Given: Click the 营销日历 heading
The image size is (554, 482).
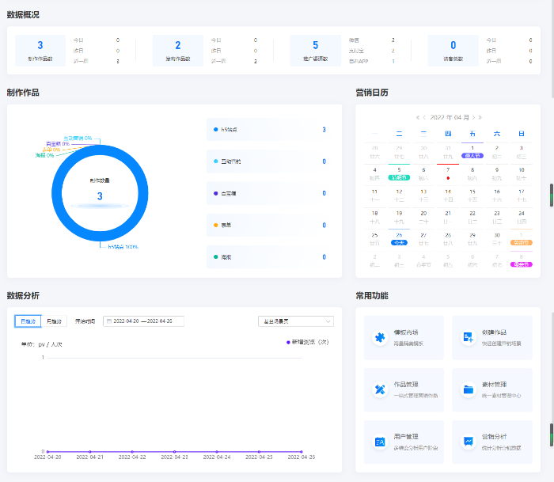Looking at the screenshot, I should pos(372,93).
